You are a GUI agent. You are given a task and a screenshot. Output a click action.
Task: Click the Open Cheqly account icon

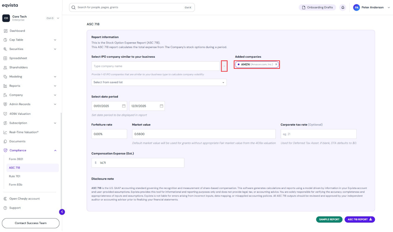[x=5, y=199]
